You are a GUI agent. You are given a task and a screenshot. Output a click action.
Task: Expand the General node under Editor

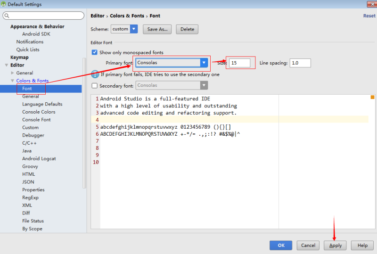[x=13, y=73]
